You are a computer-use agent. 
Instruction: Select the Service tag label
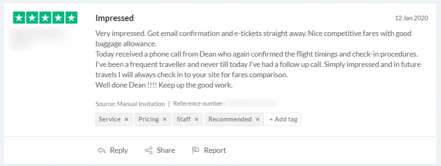(110, 119)
